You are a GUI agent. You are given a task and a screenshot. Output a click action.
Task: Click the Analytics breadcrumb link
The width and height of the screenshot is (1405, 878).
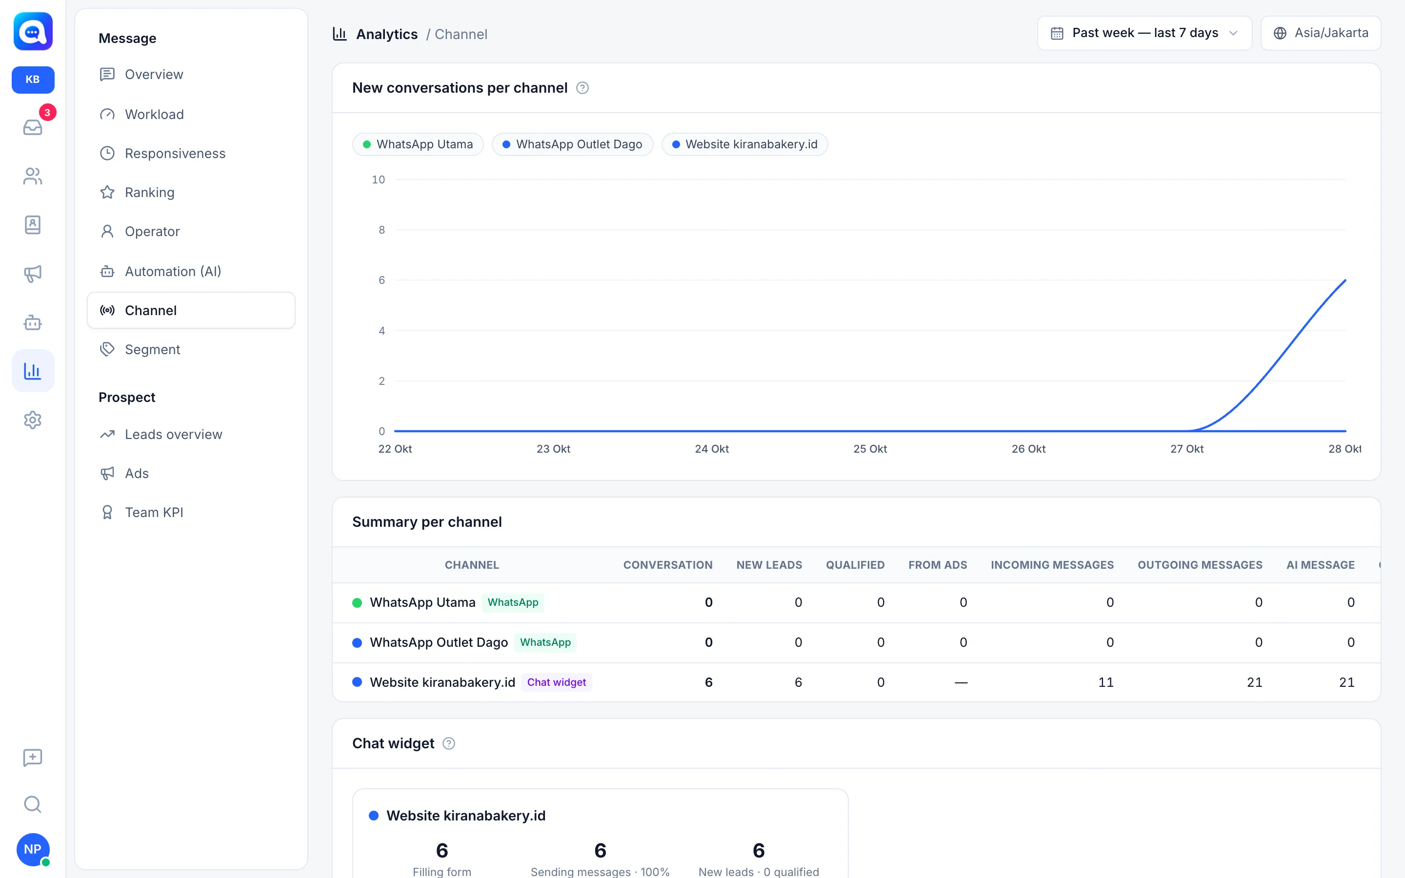[387, 34]
